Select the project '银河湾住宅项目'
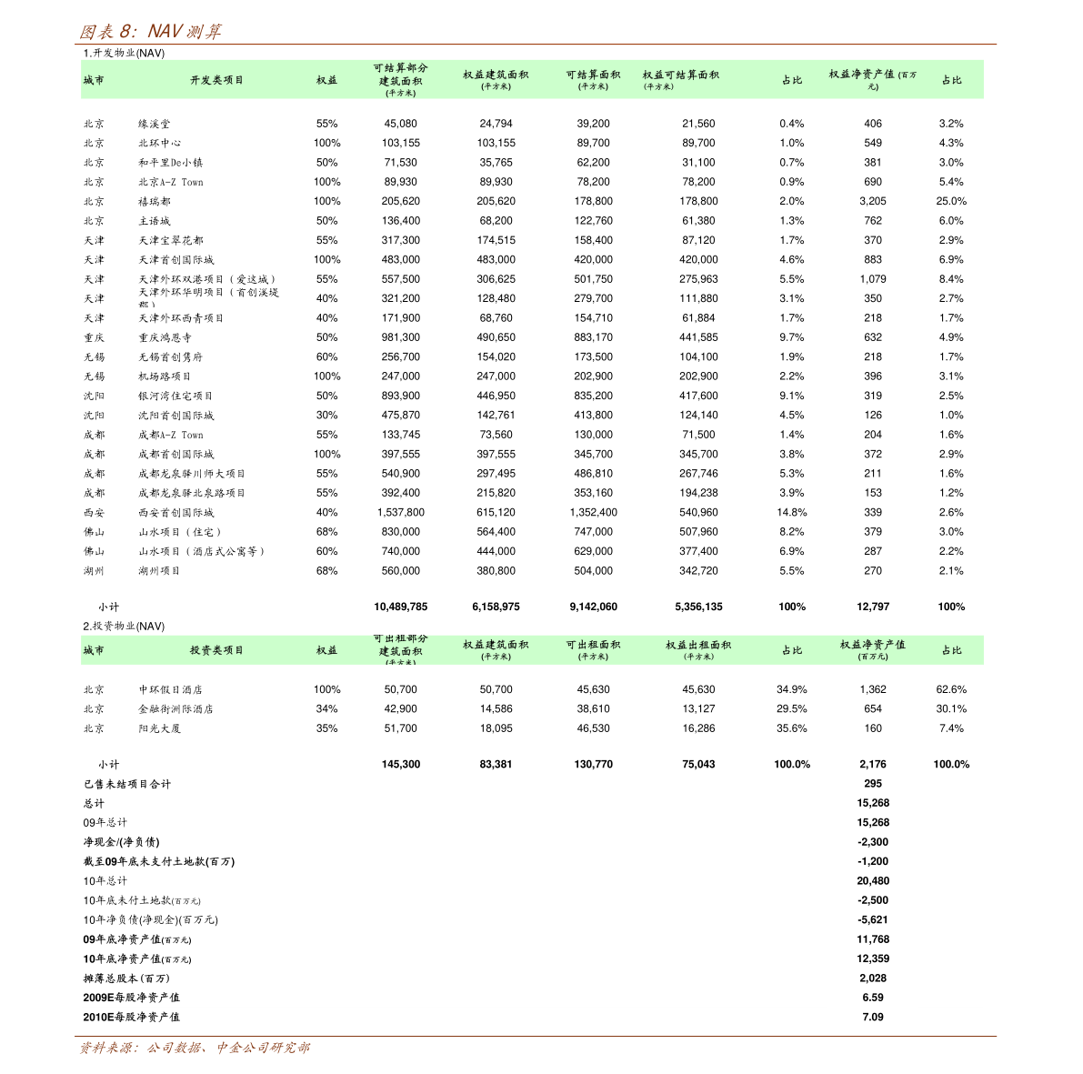Image resolution: width=1083 pixels, height=1074 pixels. tap(175, 396)
